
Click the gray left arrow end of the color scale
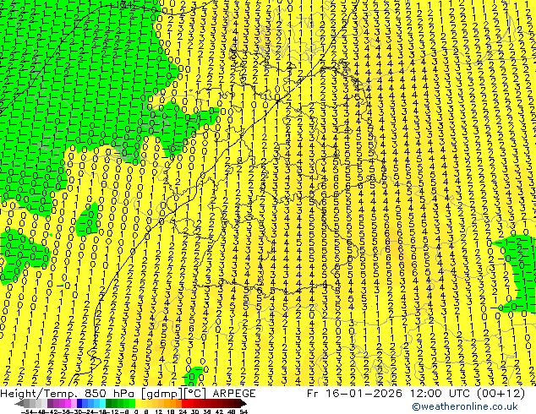click(x=19, y=403)
